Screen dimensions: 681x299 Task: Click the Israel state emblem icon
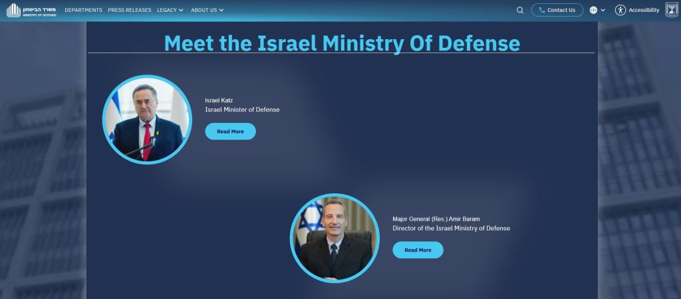[672, 10]
